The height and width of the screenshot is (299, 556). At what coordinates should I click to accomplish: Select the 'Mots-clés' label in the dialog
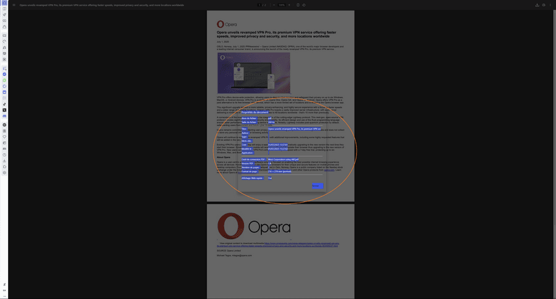[246, 141]
